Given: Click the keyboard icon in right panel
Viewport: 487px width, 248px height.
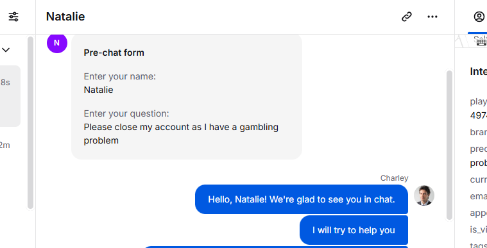Looking at the screenshot, I should pyautogui.click(x=481, y=42).
